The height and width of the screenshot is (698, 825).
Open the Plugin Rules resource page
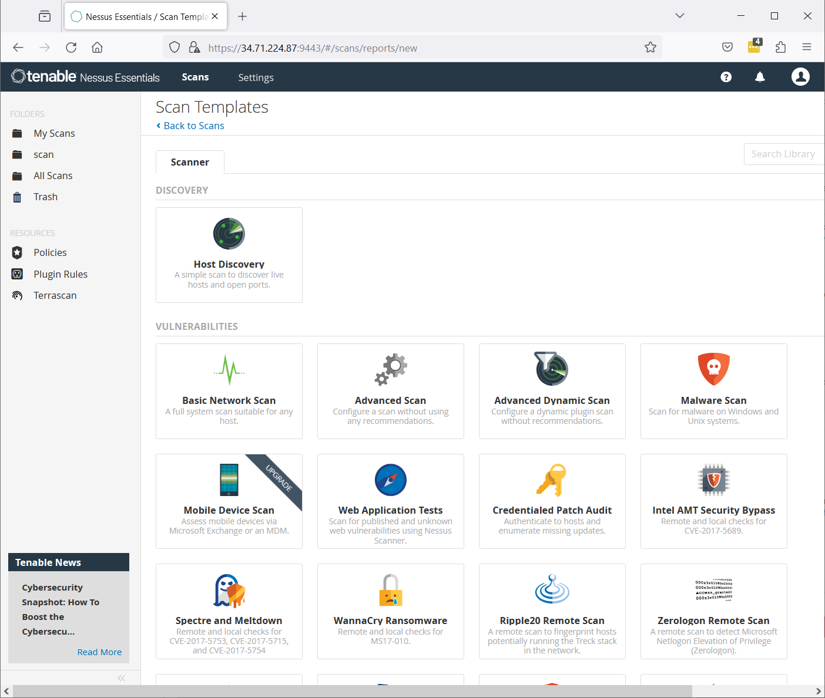[x=61, y=274]
